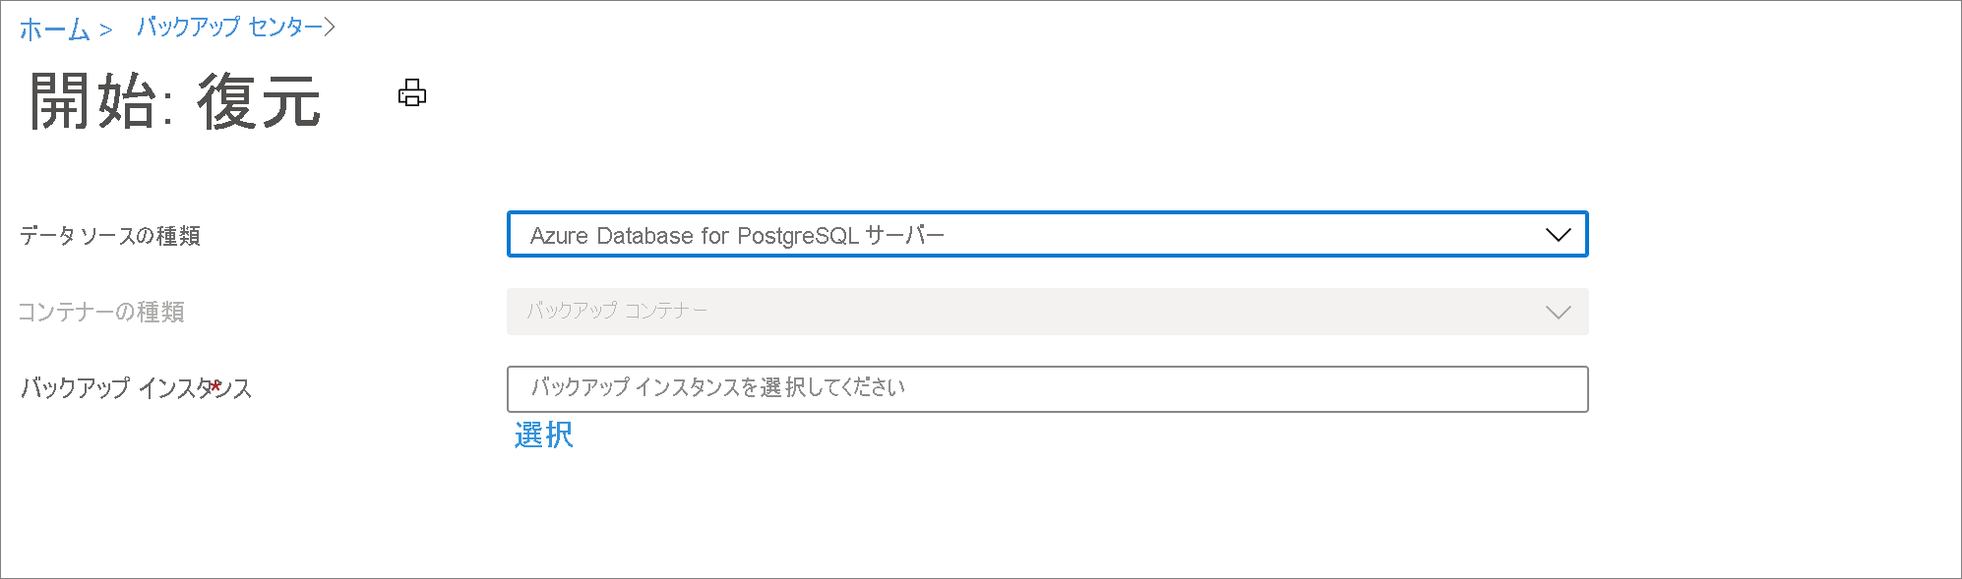Screen dimensions: 1962x579
Task: Open バックアップ センター from the breadcrumb
Action: click(x=224, y=29)
